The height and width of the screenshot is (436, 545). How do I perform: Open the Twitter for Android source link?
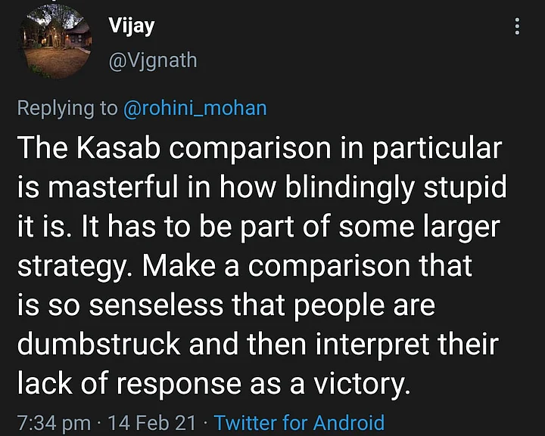pos(299,423)
